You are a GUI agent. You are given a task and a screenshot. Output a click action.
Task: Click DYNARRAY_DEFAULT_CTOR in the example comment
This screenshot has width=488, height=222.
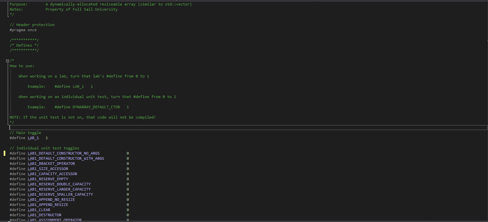(96, 107)
